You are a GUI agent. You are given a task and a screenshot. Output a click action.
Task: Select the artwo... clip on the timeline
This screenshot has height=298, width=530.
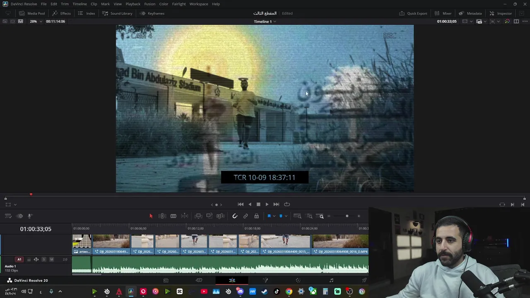coord(82,244)
